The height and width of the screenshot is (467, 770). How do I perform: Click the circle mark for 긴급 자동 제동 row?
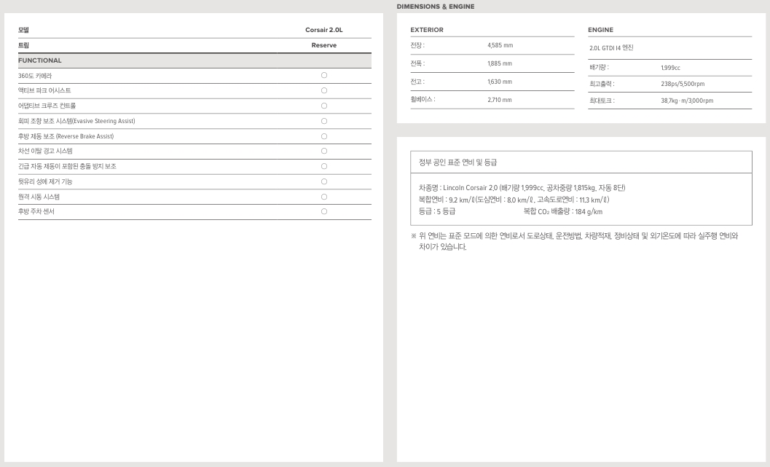(324, 166)
